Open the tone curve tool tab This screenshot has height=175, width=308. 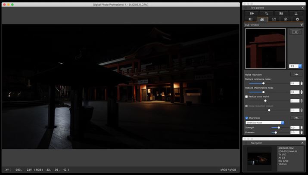click(x=274, y=19)
